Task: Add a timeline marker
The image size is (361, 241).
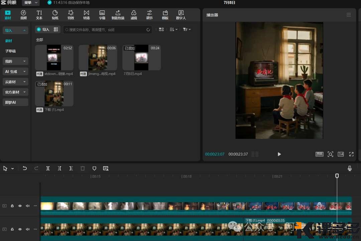Action: [94, 168]
